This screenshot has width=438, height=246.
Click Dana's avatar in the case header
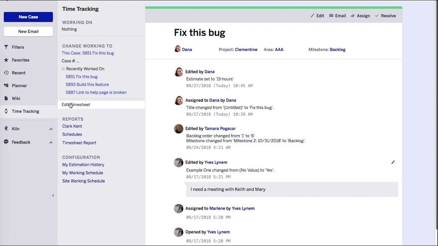177,49
